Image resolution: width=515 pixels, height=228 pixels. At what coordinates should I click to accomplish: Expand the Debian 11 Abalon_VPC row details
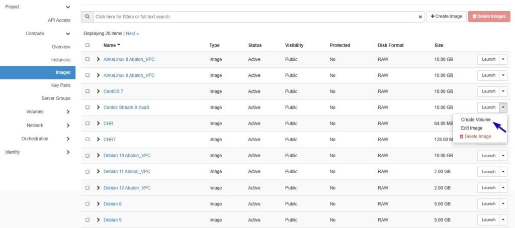pyautogui.click(x=98, y=172)
